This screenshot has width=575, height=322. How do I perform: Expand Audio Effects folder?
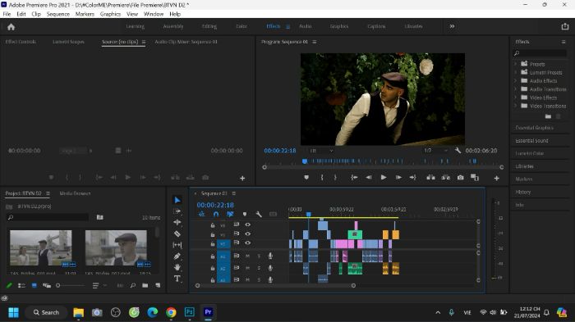tap(515, 81)
